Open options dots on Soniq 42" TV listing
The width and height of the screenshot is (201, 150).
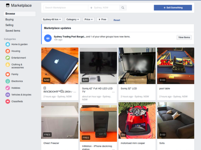(x=113, y=92)
